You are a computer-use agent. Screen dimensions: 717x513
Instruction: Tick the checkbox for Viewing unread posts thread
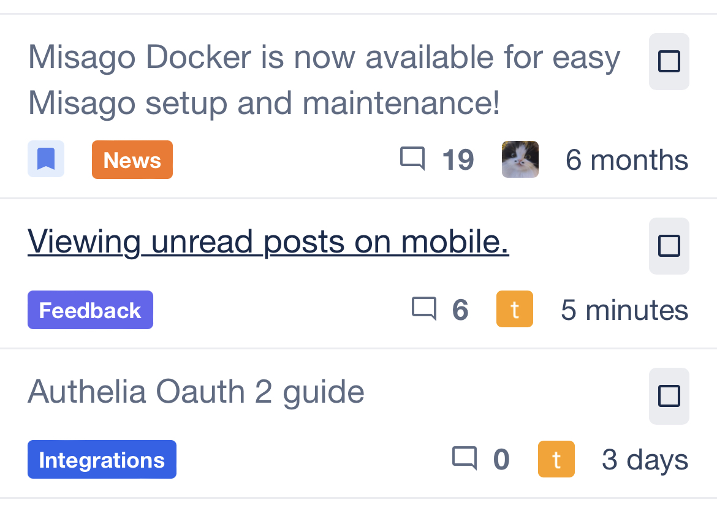coord(669,246)
